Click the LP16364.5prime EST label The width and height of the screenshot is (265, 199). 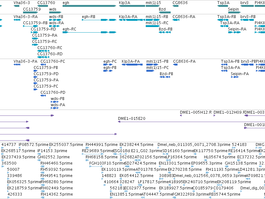[x=182, y=157]
